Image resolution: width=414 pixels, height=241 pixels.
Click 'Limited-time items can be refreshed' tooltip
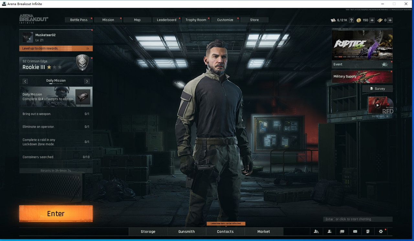coord(226,224)
